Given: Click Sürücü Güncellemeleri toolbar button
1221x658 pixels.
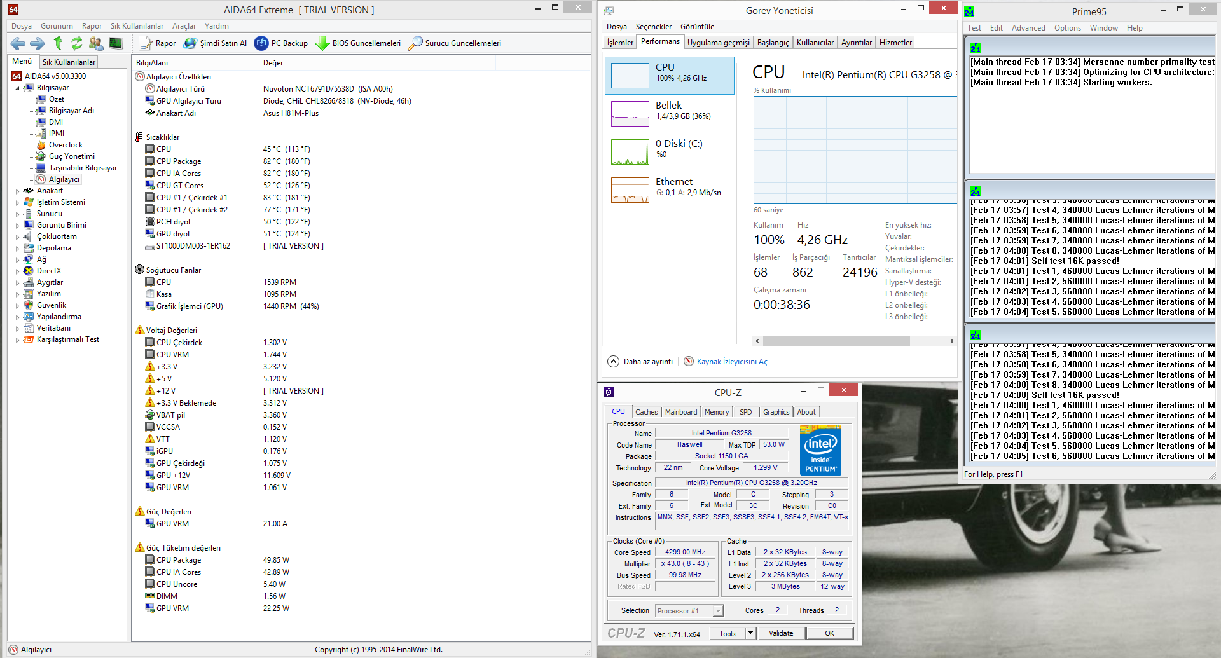Looking at the screenshot, I should pos(455,43).
